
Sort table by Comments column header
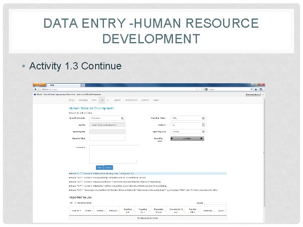pyautogui.click(x=208, y=211)
